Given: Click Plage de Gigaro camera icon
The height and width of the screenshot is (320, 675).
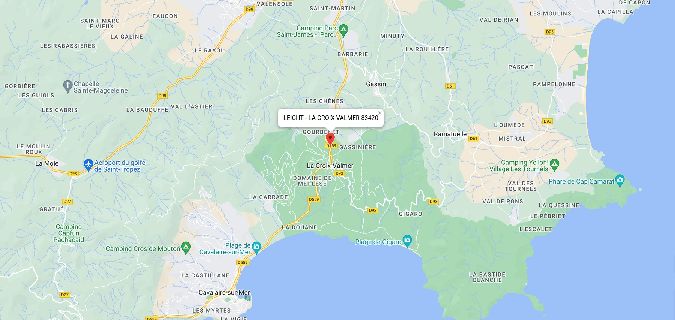Looking at the screenshot, I should [407, 241].
